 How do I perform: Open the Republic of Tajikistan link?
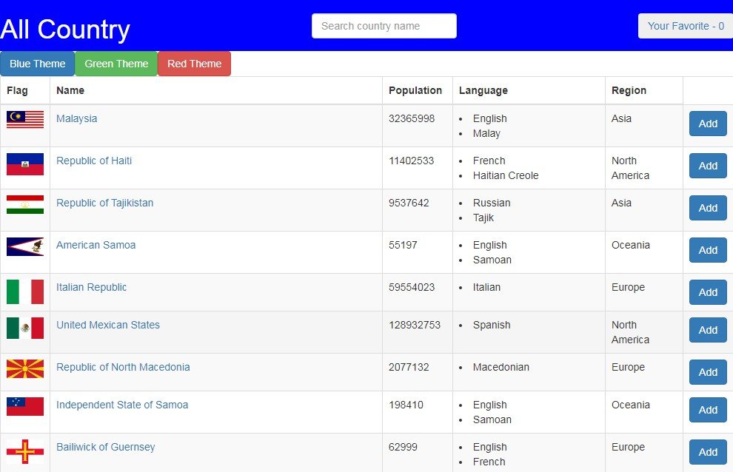click(104, 203)
